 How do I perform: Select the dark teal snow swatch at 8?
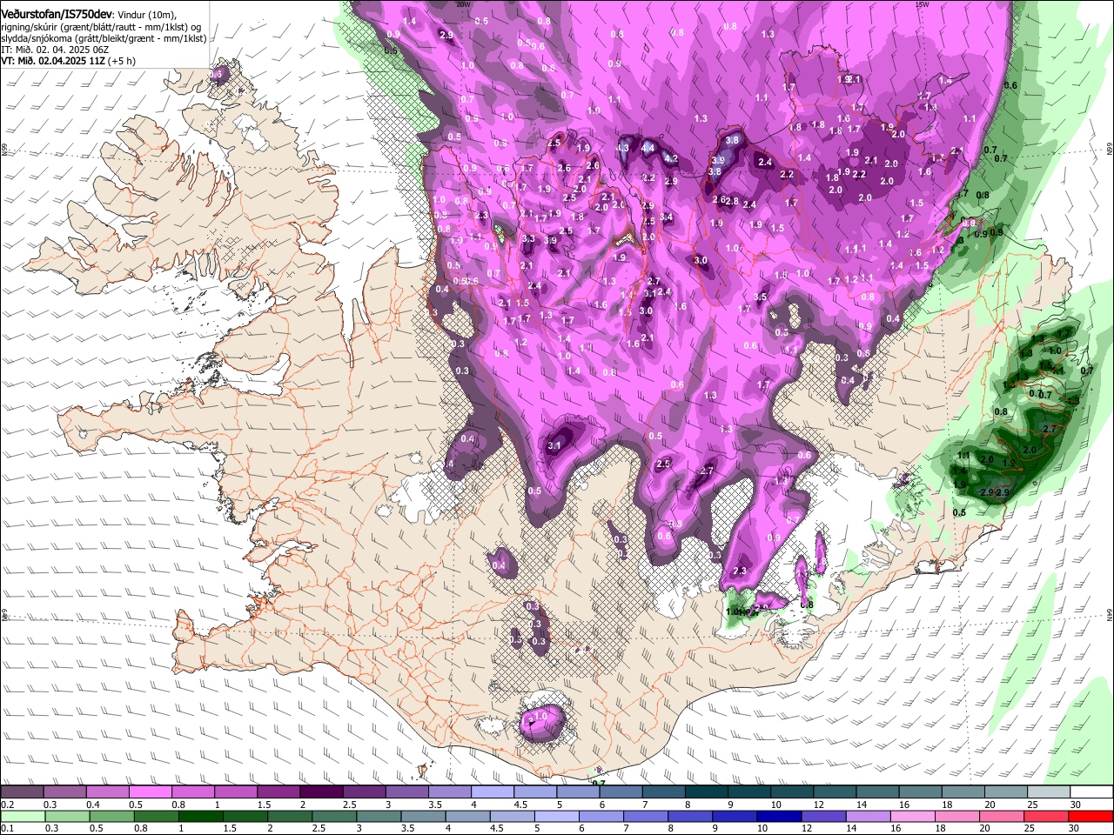pyautogui.click(x=705, y=792)
